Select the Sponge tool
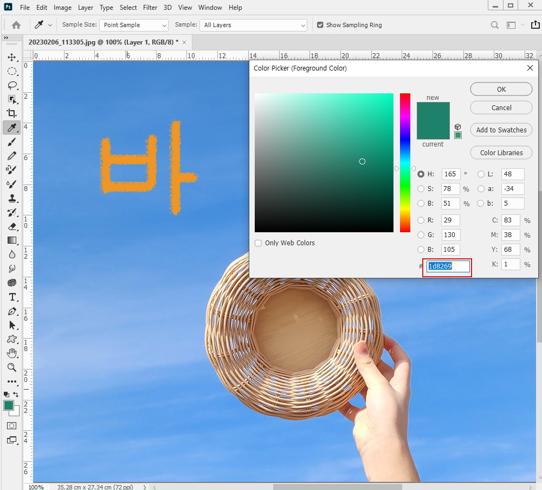The height and width of the screenshot is (490, 542). [12, 283]
